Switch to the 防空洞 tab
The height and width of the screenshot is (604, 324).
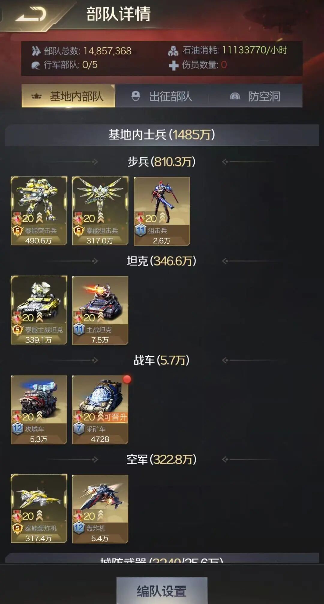[256, 96]
